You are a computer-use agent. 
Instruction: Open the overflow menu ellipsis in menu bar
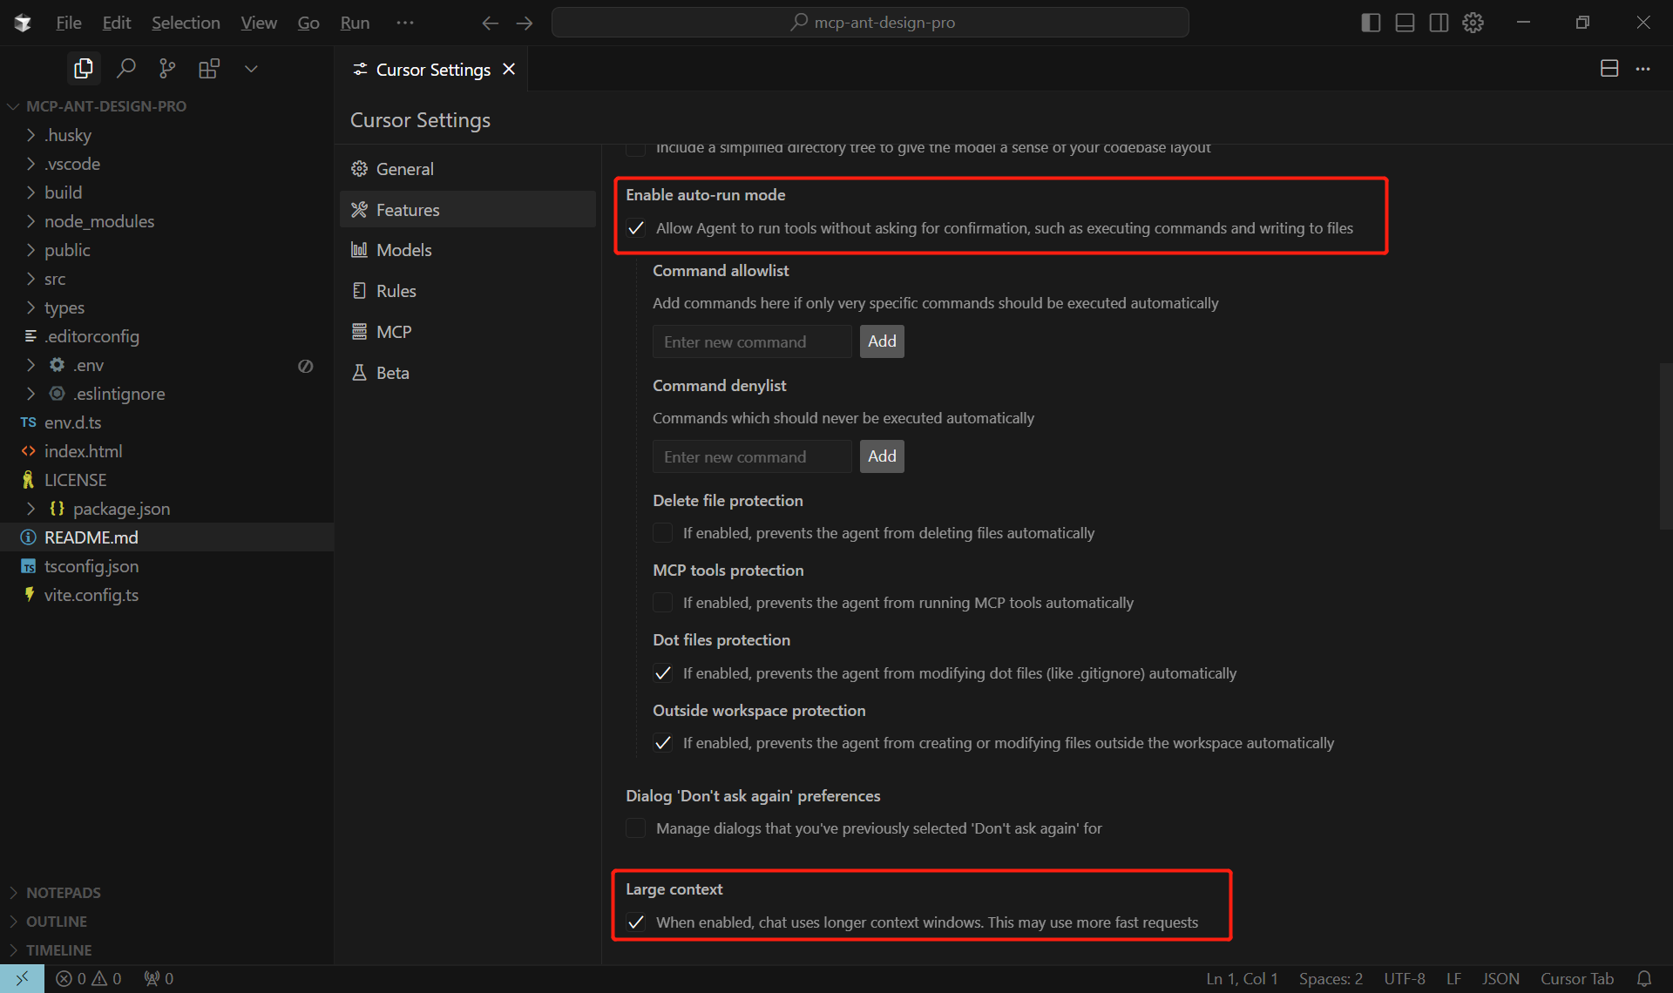click(x=405, y=23)
